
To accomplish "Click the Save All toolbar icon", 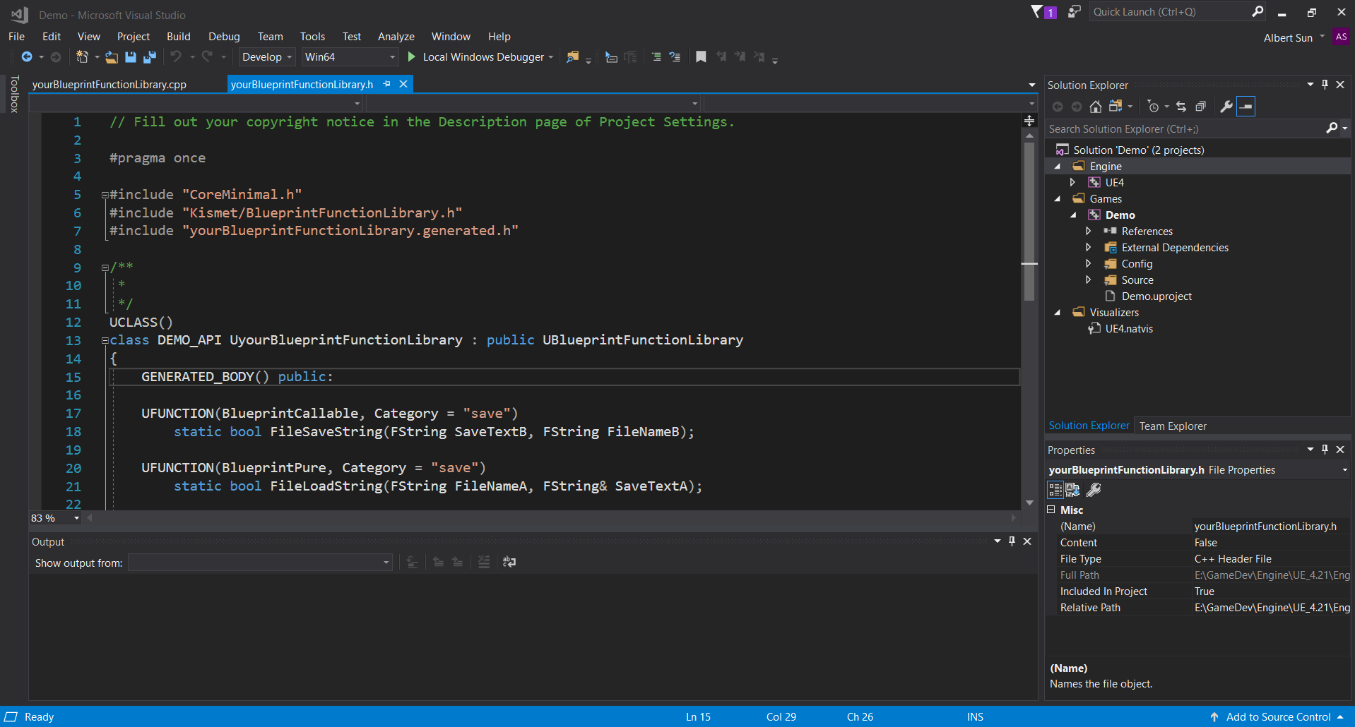I will tap(150, 57).
